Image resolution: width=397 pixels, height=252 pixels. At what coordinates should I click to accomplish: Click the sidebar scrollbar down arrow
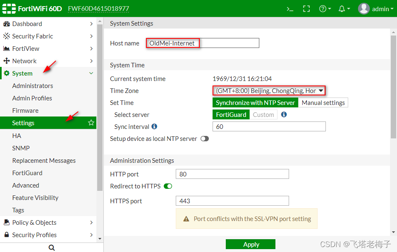coord(100,239)
